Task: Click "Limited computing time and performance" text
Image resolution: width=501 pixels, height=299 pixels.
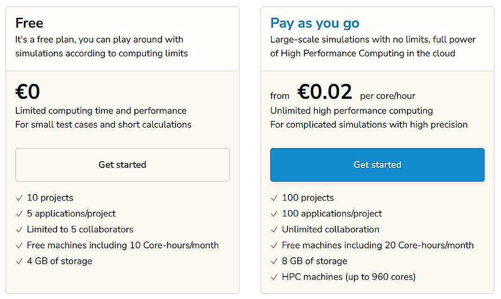Action: pyautogui.click(x=99, y=111)
